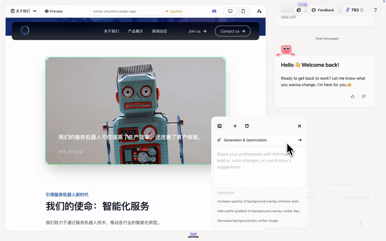386x241 pixels.
Task: Click the Update button
Action: click(x=174, y=11)
